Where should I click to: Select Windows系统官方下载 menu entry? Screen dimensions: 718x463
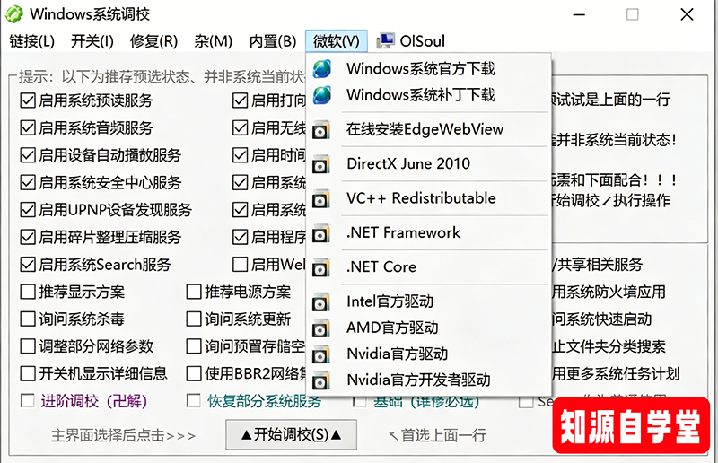(428, 69)
